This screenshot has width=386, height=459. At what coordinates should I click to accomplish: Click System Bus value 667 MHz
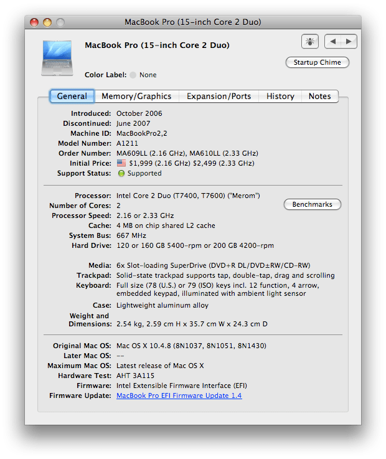click(x=131, y=235)
